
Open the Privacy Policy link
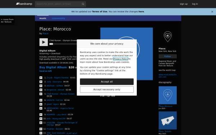pyautogui.click(x=121, y=59)
